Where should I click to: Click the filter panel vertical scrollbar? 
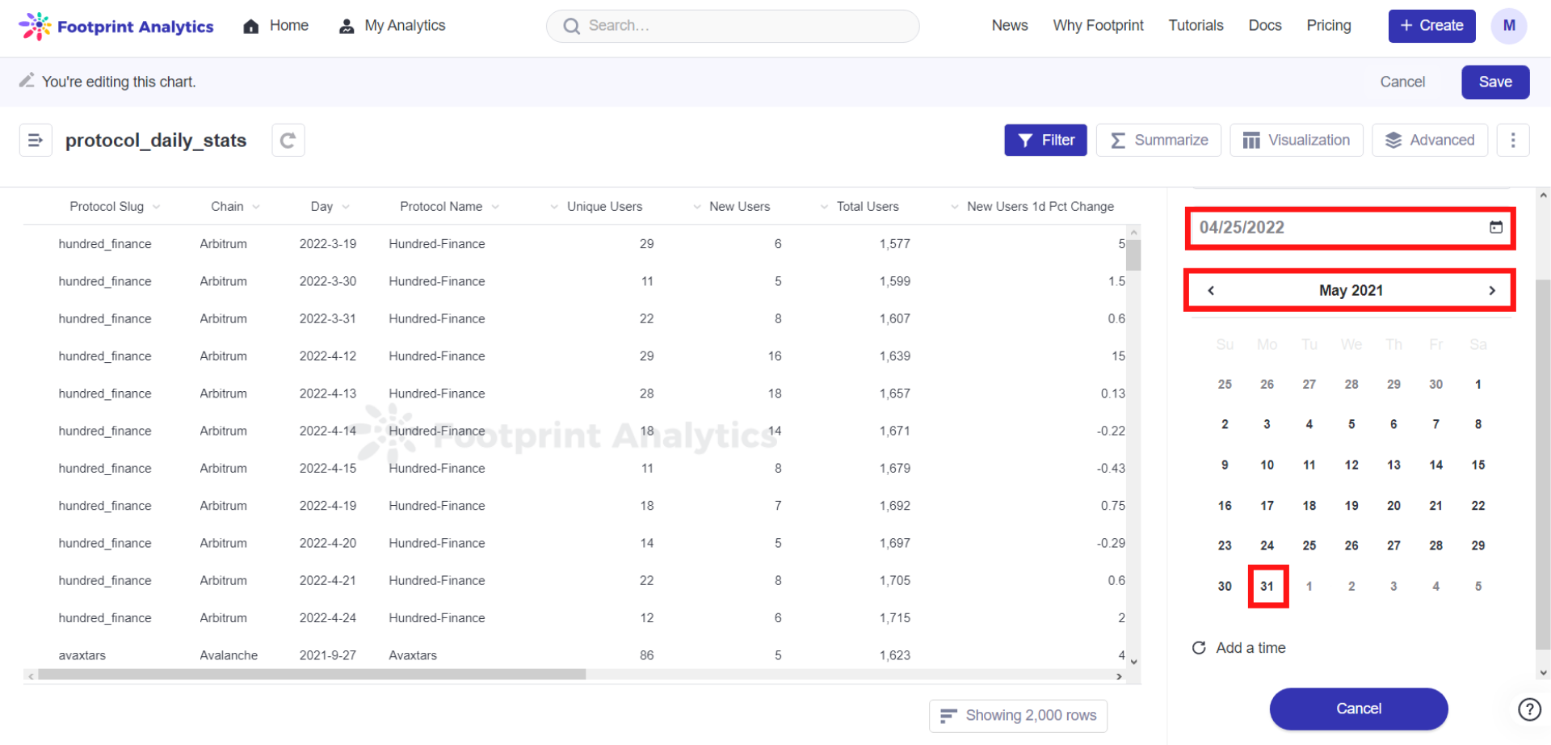1543,464
